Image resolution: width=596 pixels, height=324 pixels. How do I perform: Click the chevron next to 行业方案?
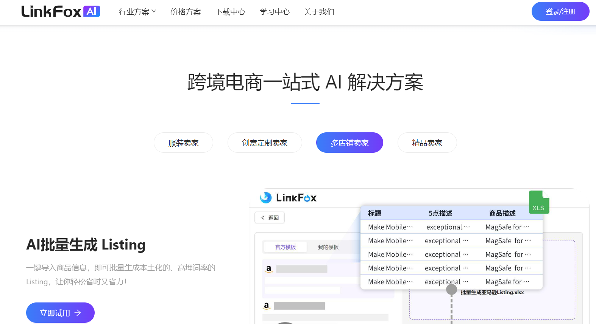[154, 11]
